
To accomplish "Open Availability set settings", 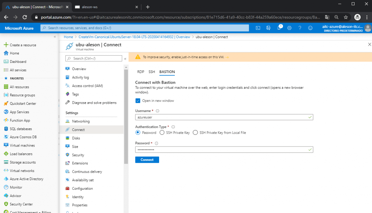I will (83, 180).
